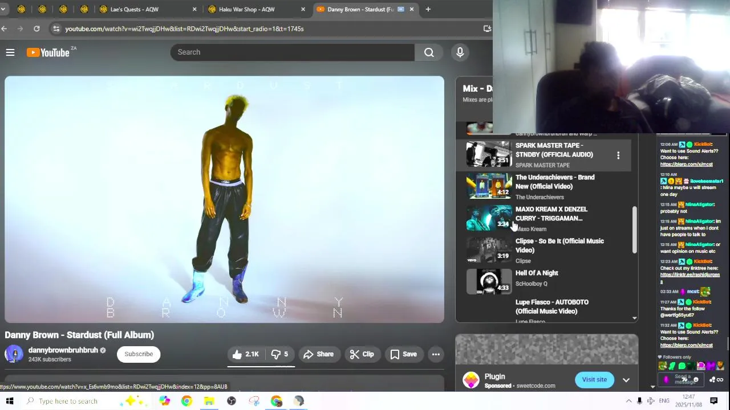The width and height of the screenshot is (730, 410).
Task: Visit site for Plugin sponsored ad
Action: click(x=594, y=380)
